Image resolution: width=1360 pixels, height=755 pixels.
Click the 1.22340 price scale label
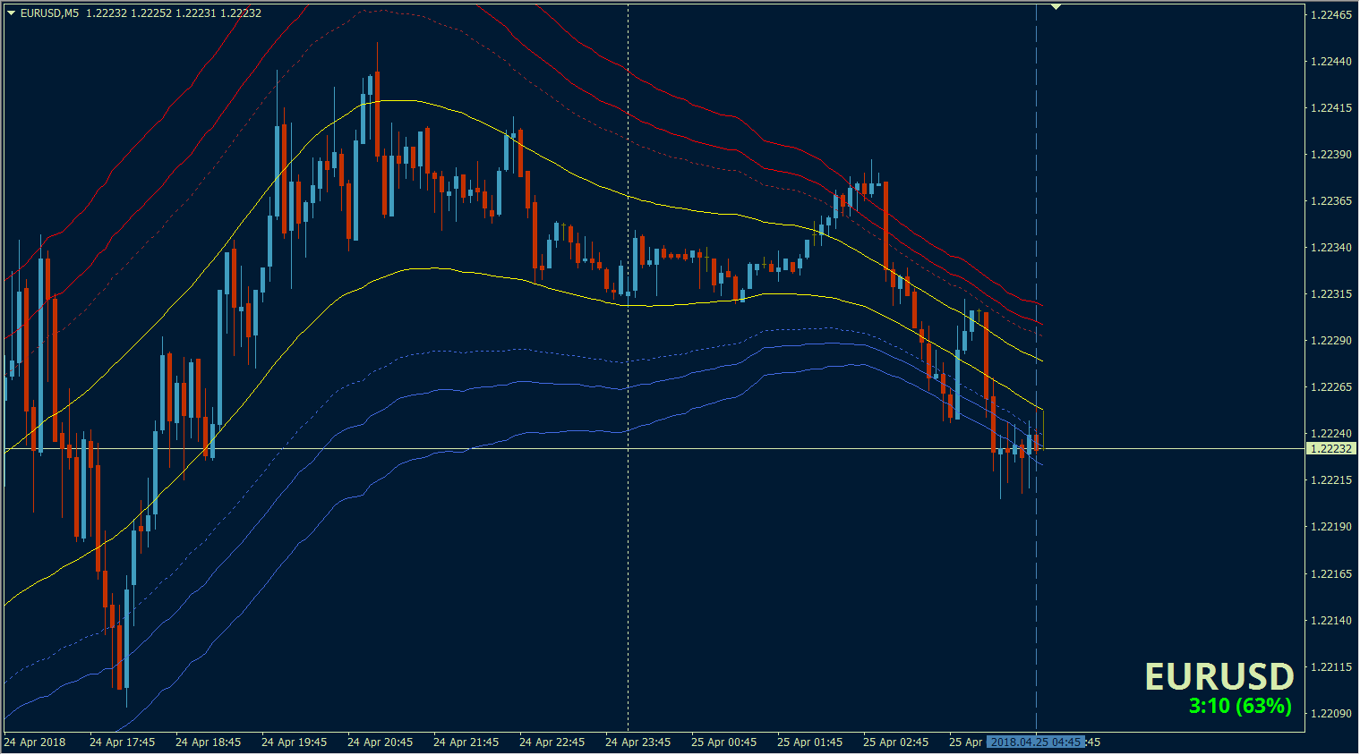[1331, 248]
